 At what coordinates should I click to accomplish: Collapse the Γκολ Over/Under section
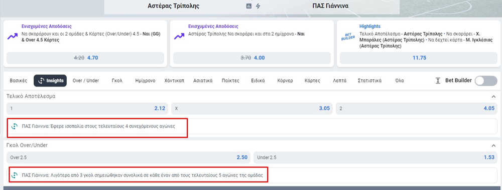[x=493, y=145]
